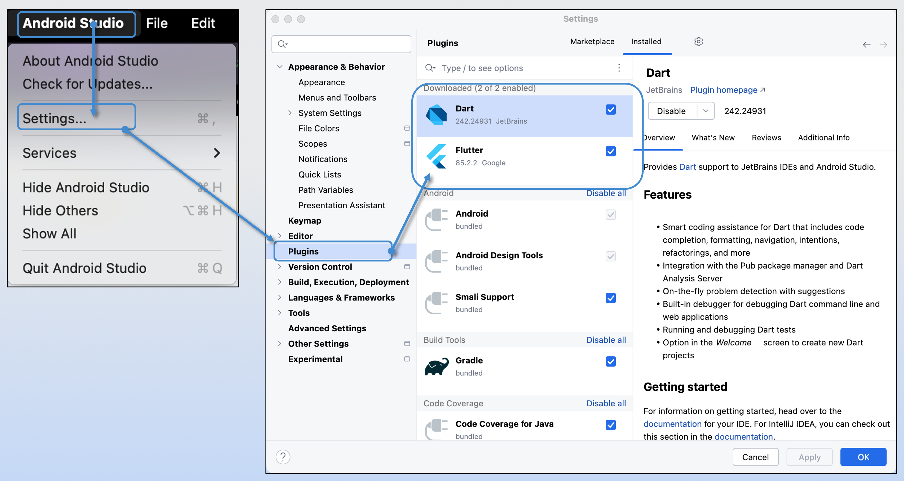
Task: Navigate back with the left arrow
Action: (x=866, y=45)
